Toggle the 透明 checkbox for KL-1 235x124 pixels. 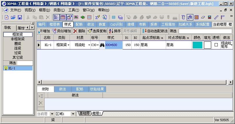point(216,45)
